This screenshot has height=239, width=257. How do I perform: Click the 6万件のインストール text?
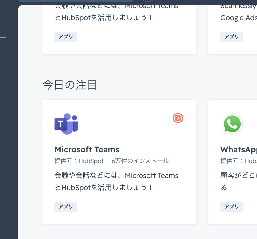pos(140,161)
